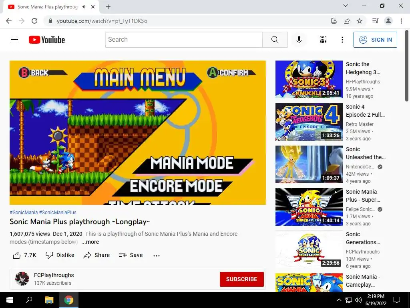Open Windows Start menu

click(x=10, y=300)
